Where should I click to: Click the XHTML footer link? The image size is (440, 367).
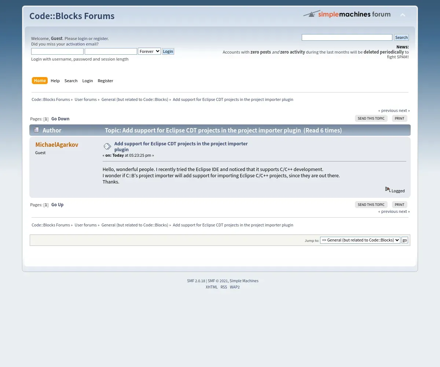tap(212, 287)
